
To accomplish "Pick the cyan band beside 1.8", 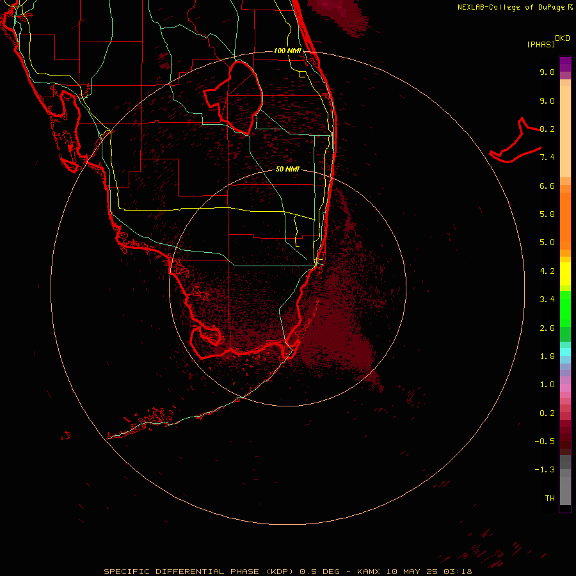I will 565,352.
